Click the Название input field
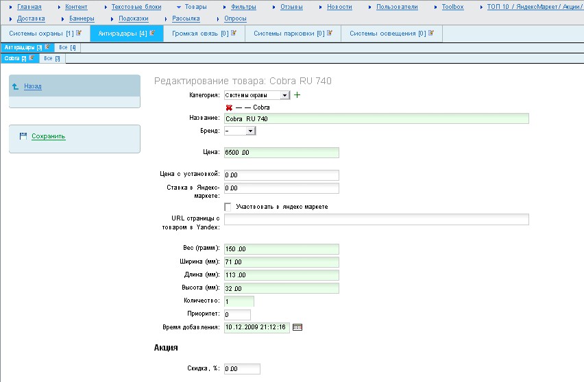584x382 pixels. tap(376, 118)
